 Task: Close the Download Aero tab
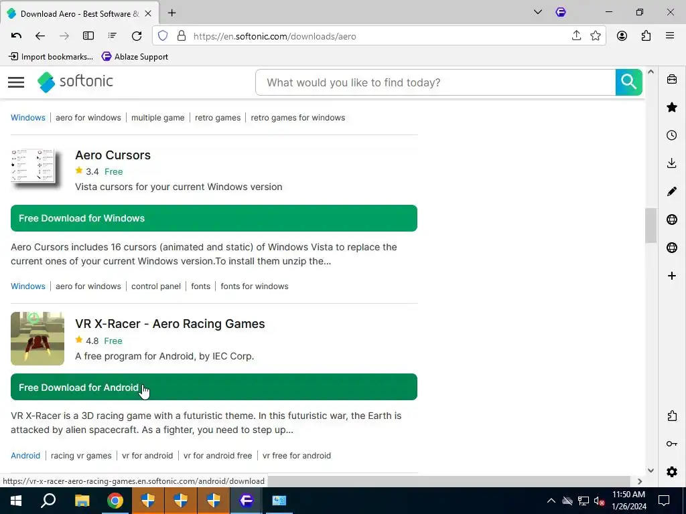(x=148, y=13)
